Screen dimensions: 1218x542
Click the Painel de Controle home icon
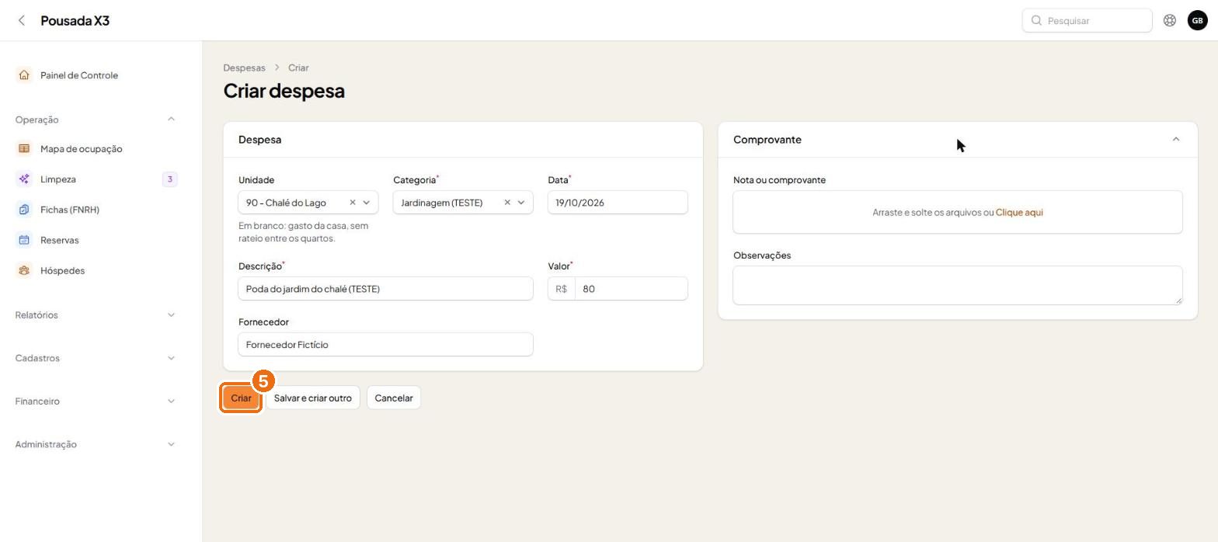click(24, 75)
